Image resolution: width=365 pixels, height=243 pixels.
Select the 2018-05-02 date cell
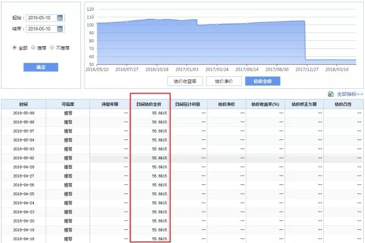pos(24,158)
